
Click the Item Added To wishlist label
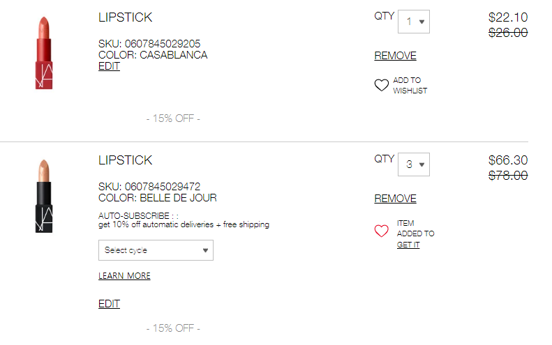coord(415,229)
